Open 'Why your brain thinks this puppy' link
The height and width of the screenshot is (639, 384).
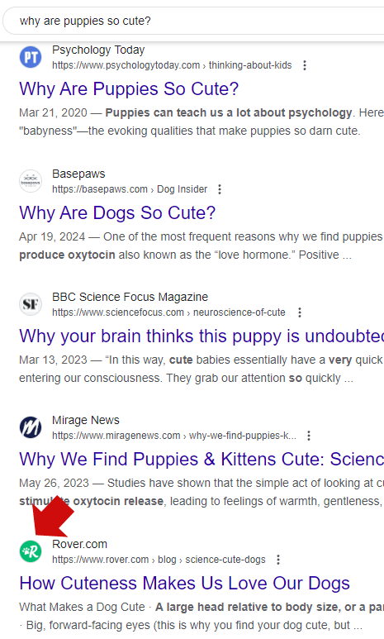click(x=201, y=336)
